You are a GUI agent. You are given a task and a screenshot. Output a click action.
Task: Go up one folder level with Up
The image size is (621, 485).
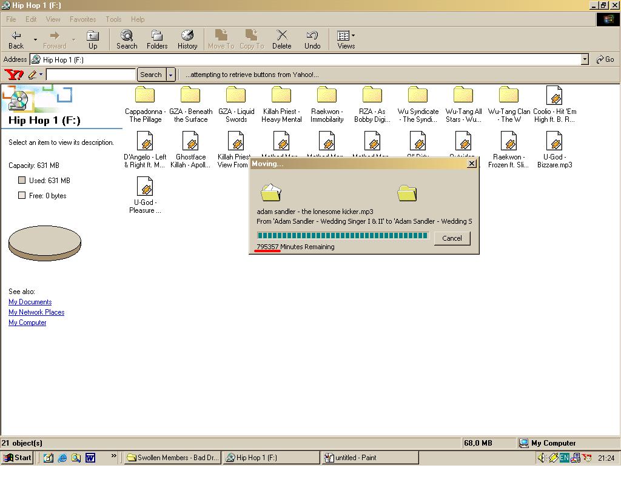click(93, 39)
